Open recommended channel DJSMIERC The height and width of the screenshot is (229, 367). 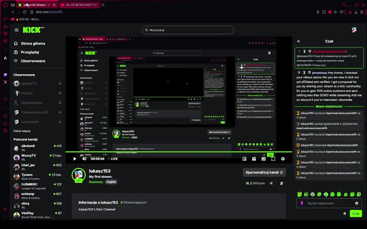(38, 186)
